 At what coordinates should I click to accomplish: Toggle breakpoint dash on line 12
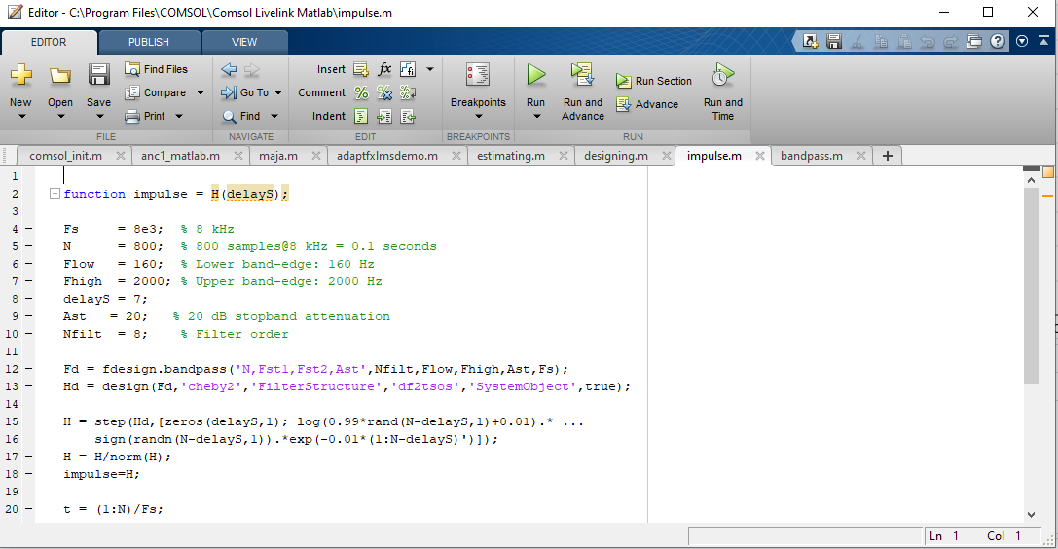click(28, 369)
